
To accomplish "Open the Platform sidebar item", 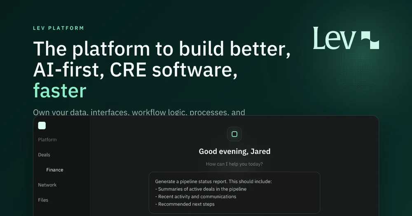I will tap(47, 139).
